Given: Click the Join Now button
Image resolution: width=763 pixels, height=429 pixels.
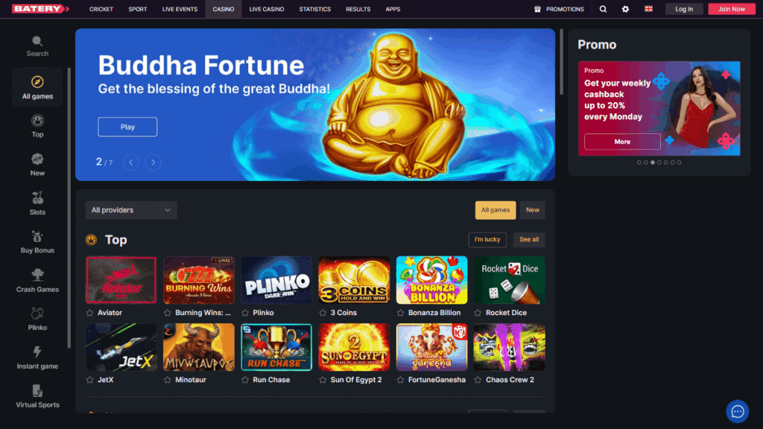Looking at the screenshot, I should (x=732, y=9).
